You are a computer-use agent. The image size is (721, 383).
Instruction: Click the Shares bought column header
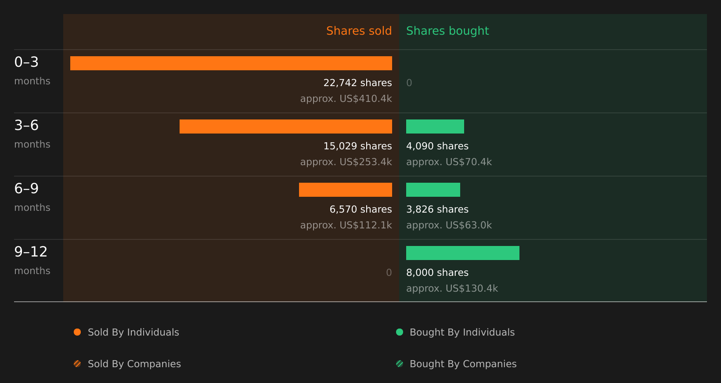click(x=447, y=31)
